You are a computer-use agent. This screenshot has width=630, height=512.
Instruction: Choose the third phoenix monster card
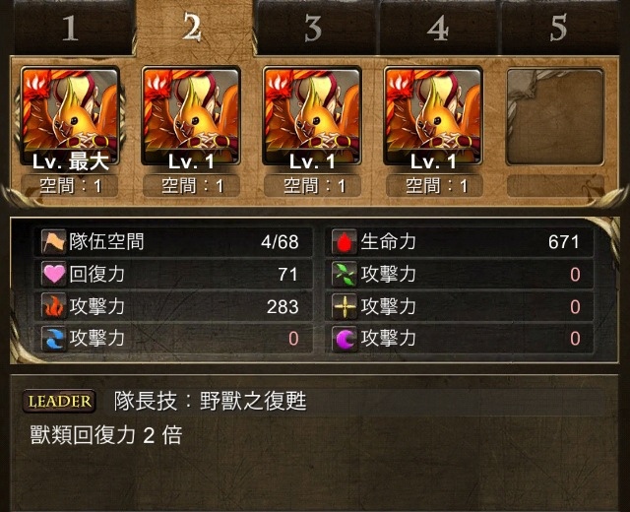312,116
